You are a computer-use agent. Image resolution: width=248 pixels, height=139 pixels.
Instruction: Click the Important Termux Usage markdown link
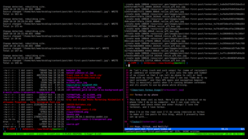point(146,90)
